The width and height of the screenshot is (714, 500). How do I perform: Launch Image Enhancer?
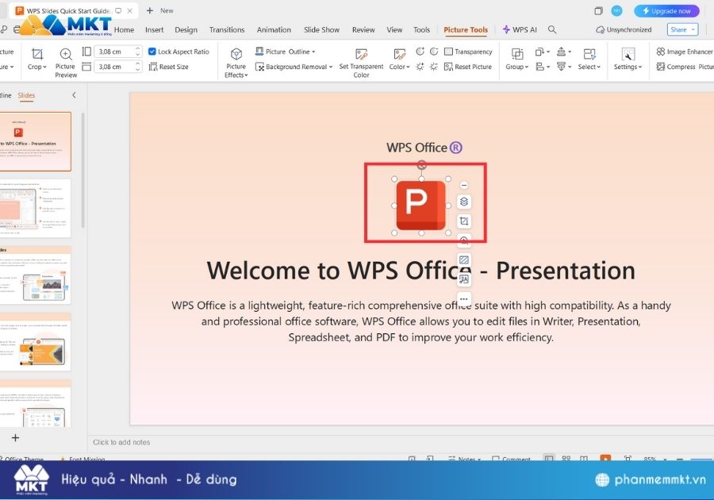tap(685, 52)
